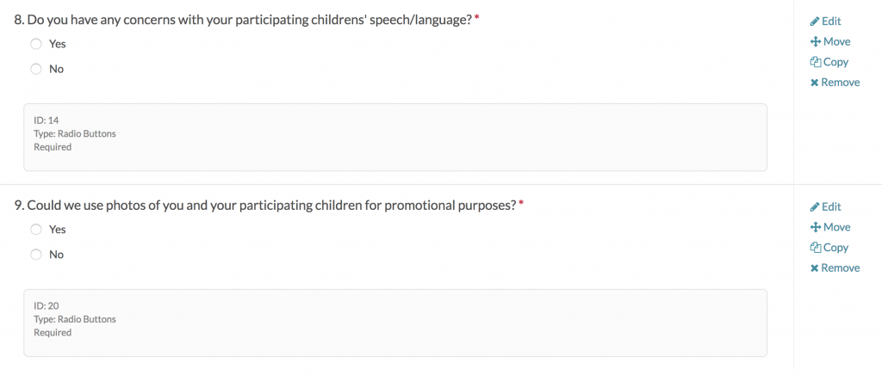Screen dimensions: 882x375
Task: Click the Move arrows icon for question 9
Action: 815,228
